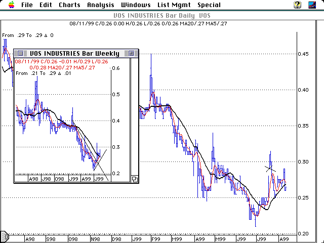Viewport: 324px width, 243px height.
Task: Open the Apple menu
Action: point(12,5)
